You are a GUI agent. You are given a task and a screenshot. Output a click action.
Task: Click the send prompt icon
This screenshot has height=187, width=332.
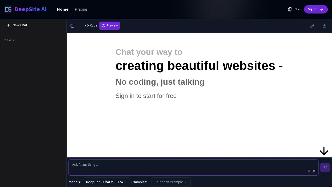tap(325, 168)
